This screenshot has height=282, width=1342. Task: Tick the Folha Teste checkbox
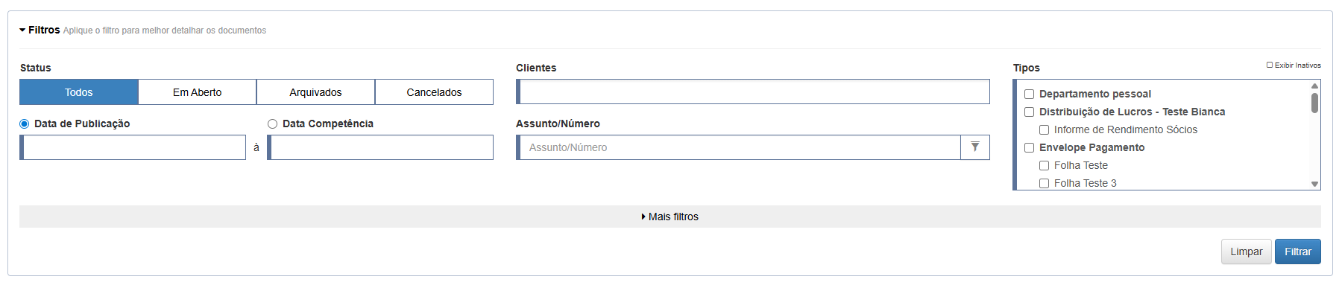point(1044,166)
